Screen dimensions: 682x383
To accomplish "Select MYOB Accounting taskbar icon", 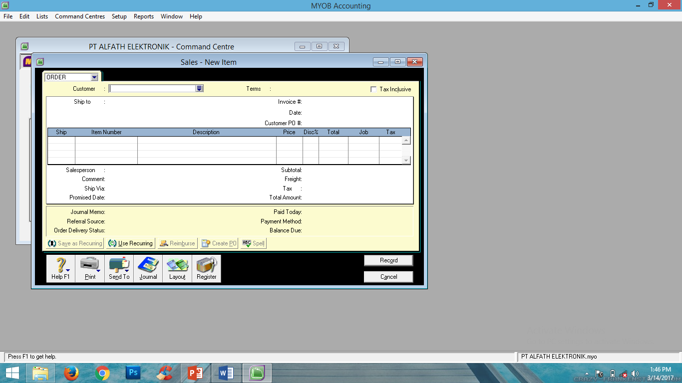I will (257, 373).
